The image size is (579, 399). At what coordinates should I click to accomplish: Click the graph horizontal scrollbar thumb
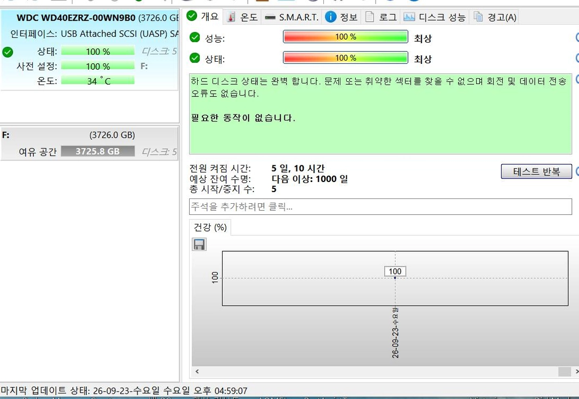tap(564, 372)
